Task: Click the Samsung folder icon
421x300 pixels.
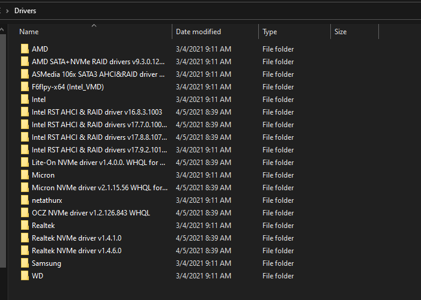Action: point(25,263)
